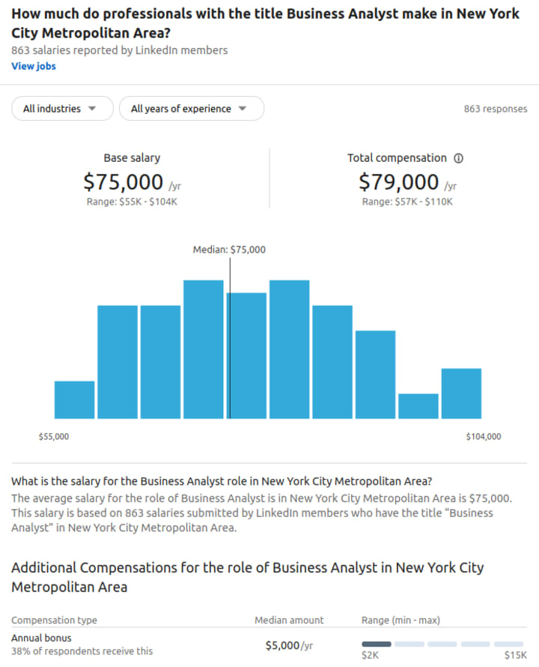The width and height of the screenshot is (539, 667).
Task: Expand All years of experience filter
Action: pyautogui.click(x=191, y=109)
